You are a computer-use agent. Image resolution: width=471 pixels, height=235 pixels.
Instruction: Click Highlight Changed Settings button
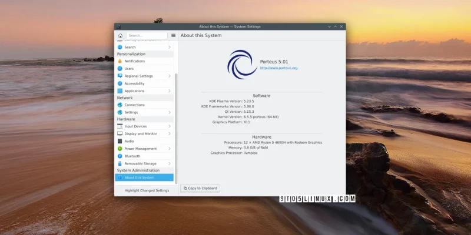147,190
